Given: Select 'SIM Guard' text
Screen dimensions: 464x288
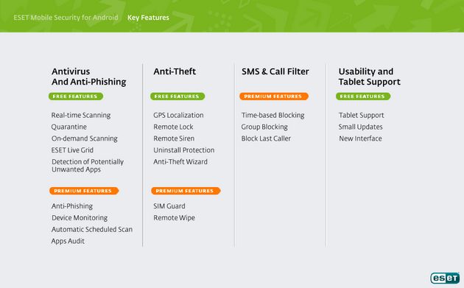Looking at the screenshot, I should click(169, 206).
